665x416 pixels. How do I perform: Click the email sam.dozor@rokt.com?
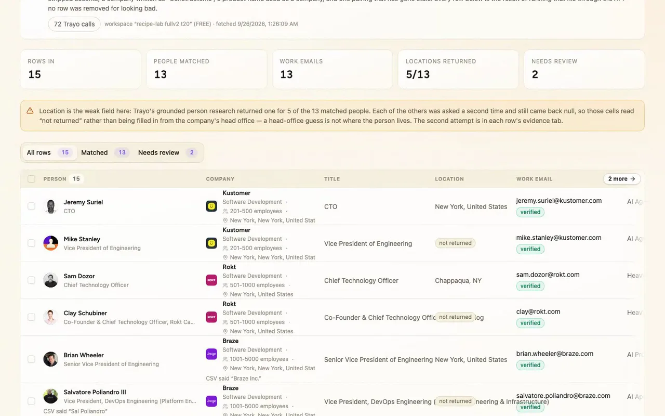(548, 275)
